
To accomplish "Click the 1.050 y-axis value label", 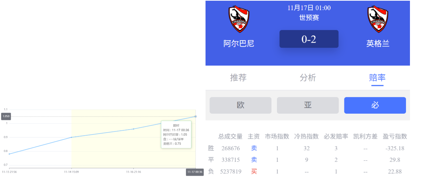I will pos(6,117).
